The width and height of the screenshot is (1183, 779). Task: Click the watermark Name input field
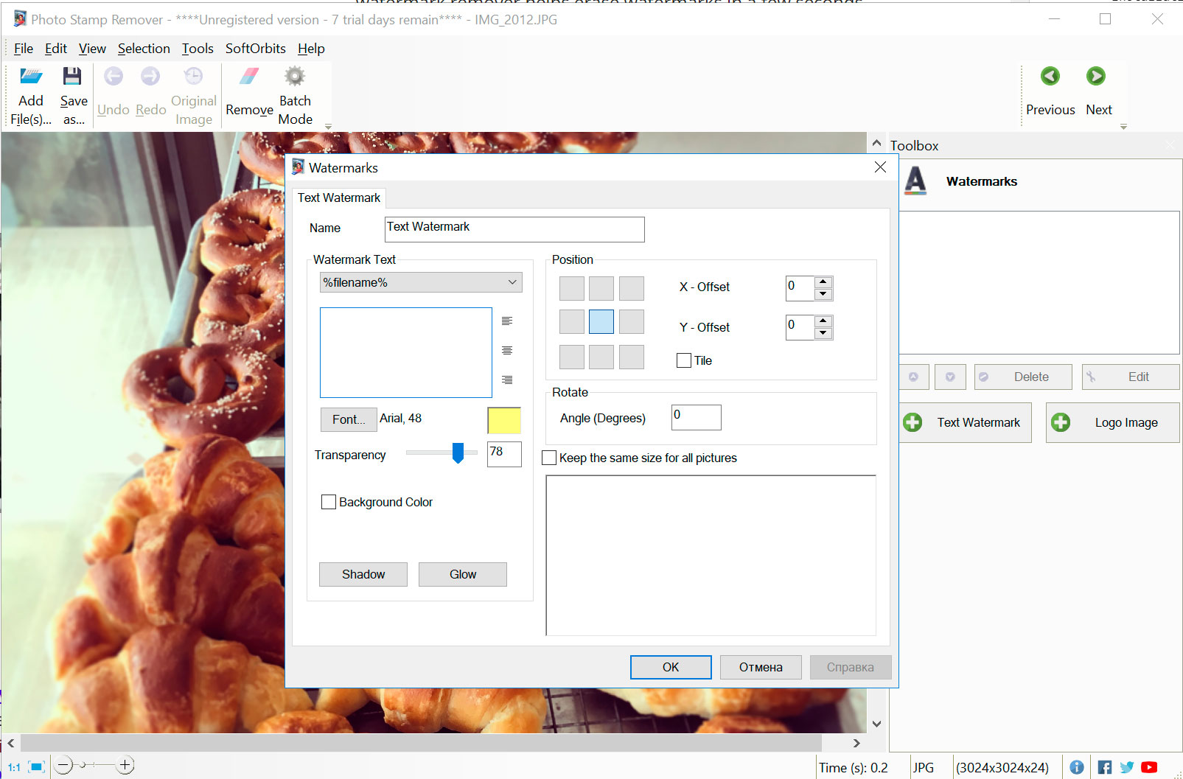(x=514, y=229)
